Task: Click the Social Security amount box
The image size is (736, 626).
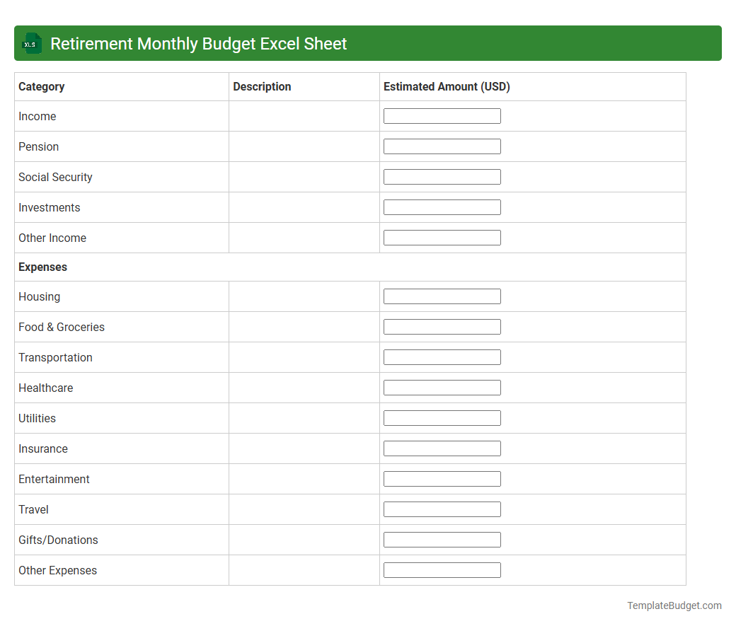Action: coord(442,176)
